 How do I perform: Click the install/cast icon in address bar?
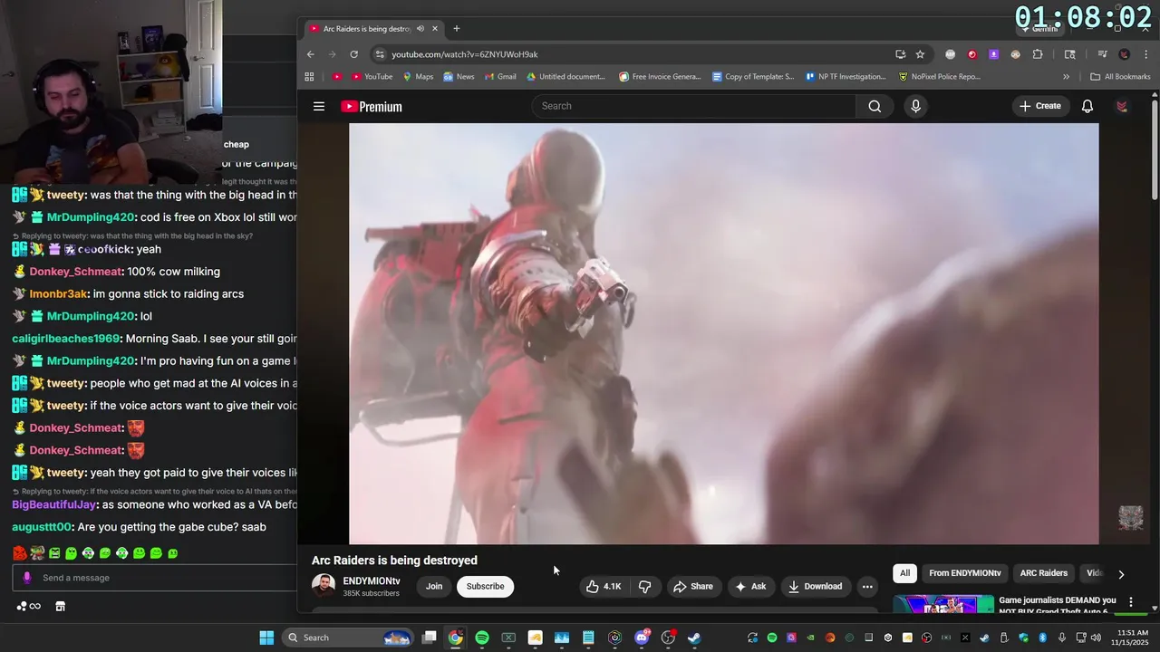(x=900, y=54)
